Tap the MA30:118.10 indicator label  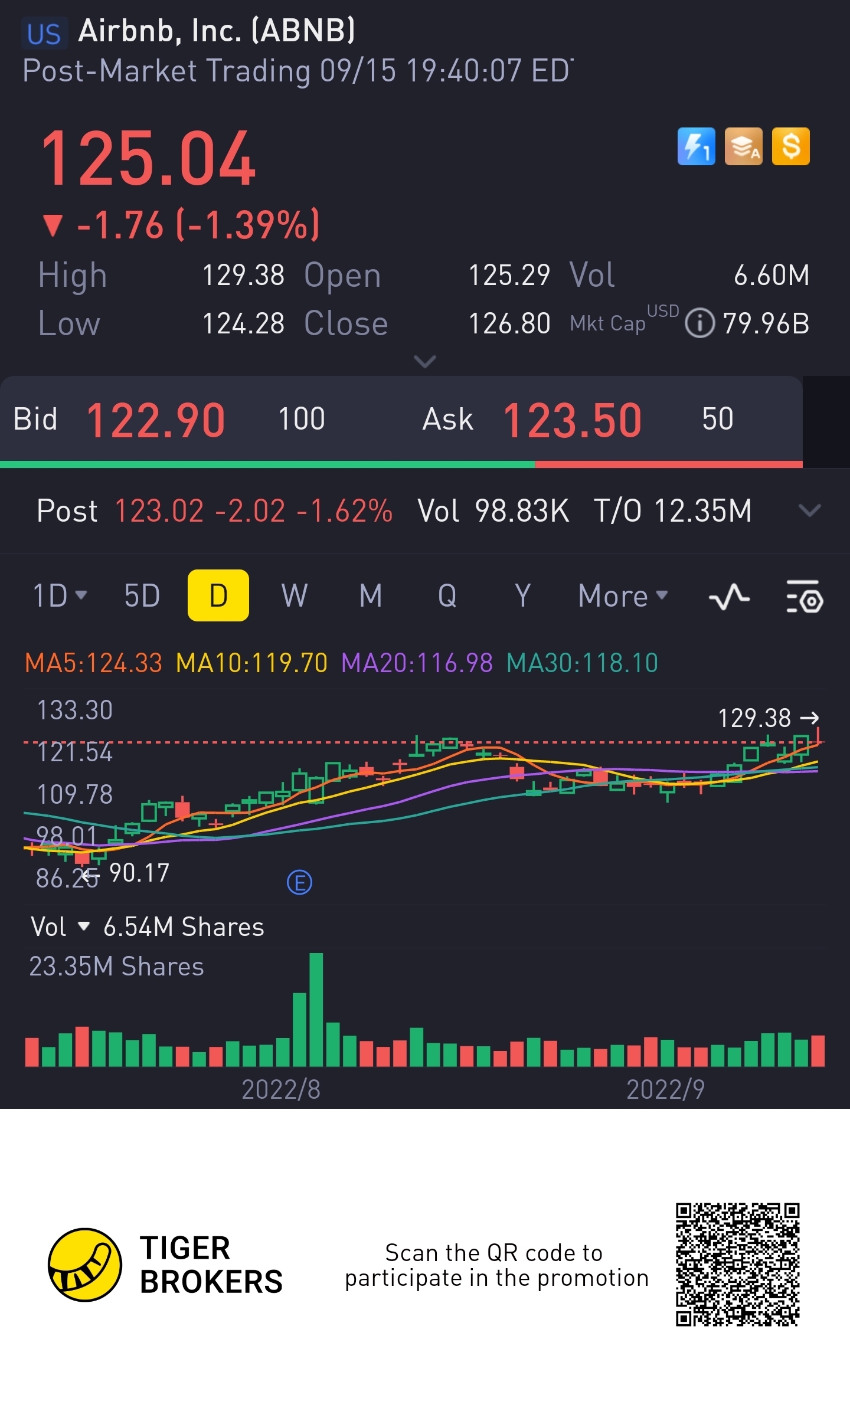[582, 663]
